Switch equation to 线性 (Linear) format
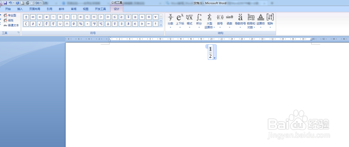This screenshot has width=349, height=147. point(8,20)
